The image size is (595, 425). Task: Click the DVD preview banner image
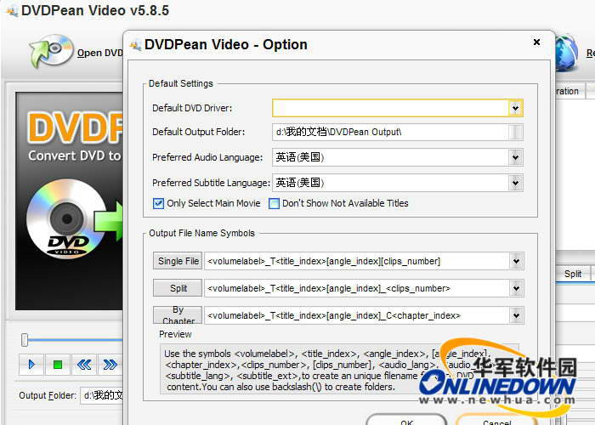click(x=69, y=201)
